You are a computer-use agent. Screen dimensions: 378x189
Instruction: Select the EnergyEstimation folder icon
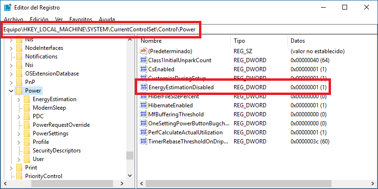(x=27, y=99)
